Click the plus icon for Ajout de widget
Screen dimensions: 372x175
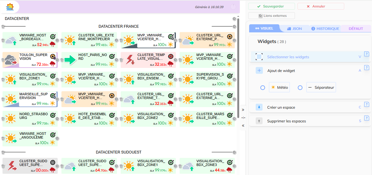coord(259,71)
